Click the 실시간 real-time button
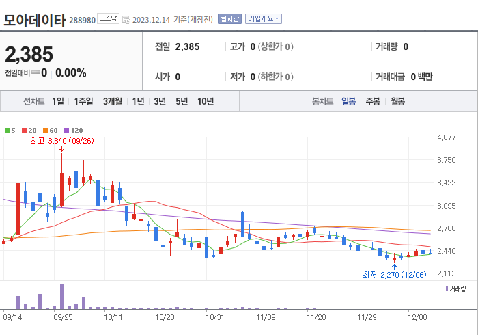The image size is (478, 335). (229, 19)
